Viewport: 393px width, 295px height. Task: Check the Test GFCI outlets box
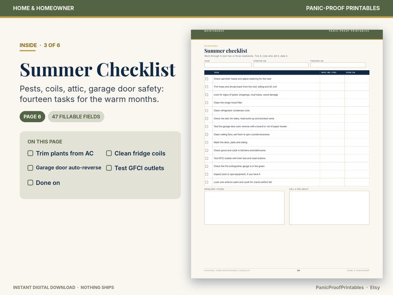coord(109,168)
